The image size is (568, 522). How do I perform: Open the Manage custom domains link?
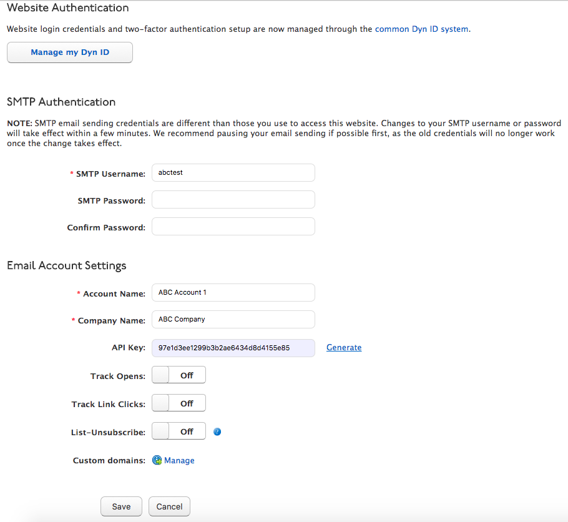pyautogui.click(x=179, y=461)
